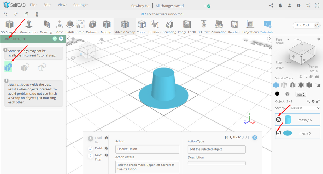Jump to first tutorial step

click(x=226, y=137)
